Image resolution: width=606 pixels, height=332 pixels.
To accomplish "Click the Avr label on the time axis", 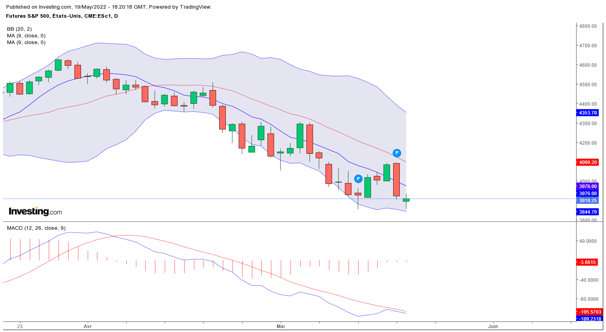I will coord(88,326).
